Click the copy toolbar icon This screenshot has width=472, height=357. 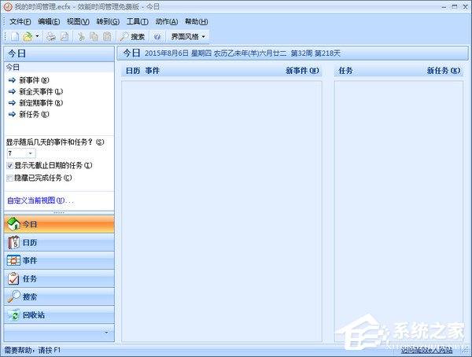94,37
